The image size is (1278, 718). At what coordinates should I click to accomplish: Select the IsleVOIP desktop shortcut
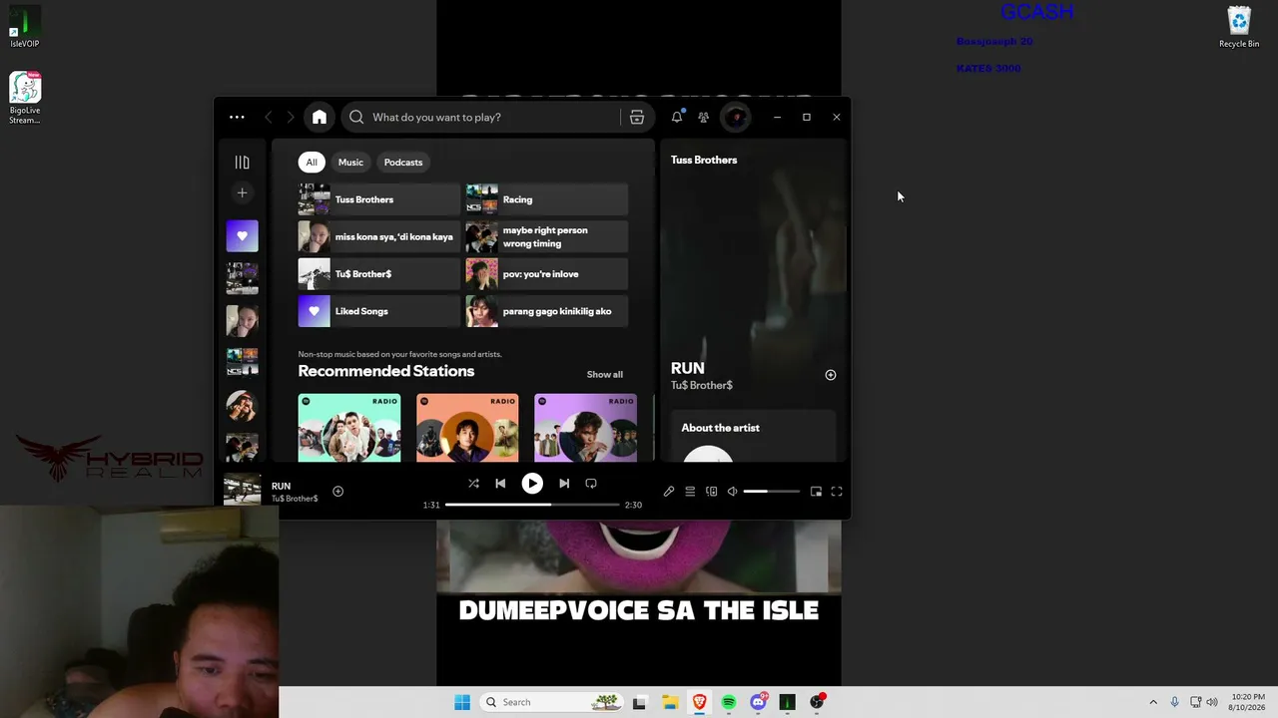tap(25, 27)
